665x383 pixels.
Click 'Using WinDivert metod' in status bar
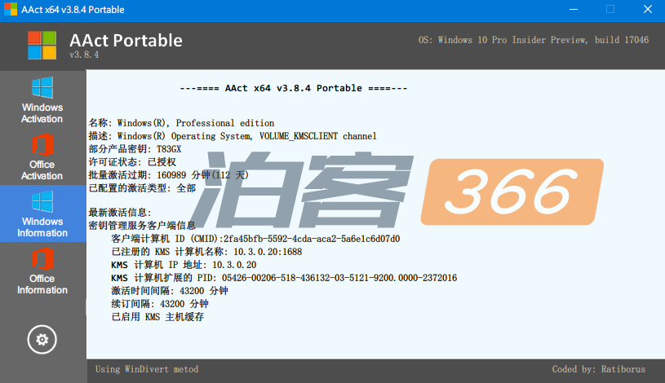pyautogui.click(x=147, y=369)
